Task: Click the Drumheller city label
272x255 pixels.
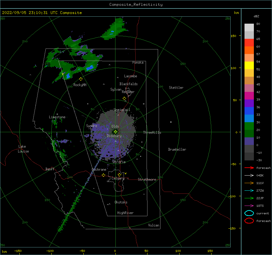Action: pyautogui.click(x=177, y=149)
